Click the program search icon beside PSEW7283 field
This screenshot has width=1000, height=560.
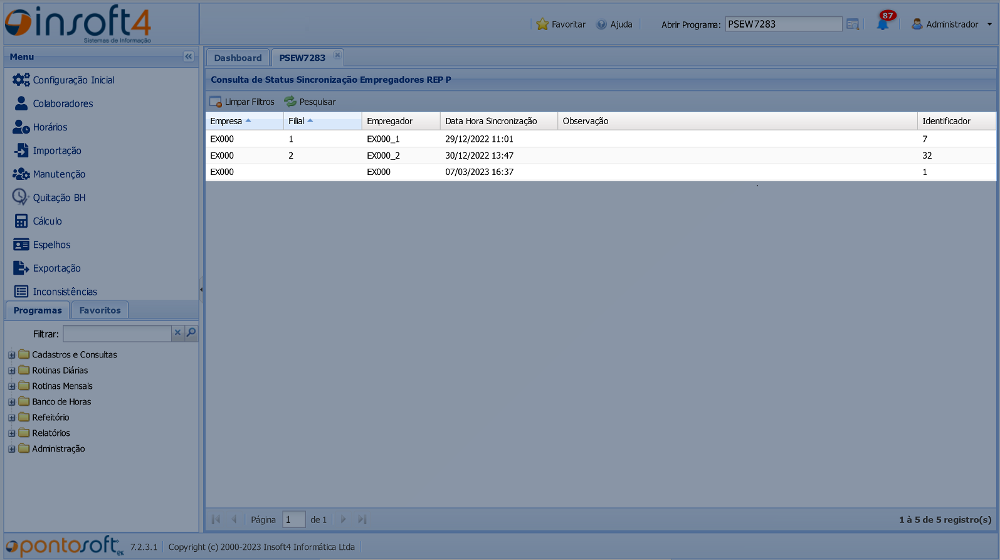(853, 24)
